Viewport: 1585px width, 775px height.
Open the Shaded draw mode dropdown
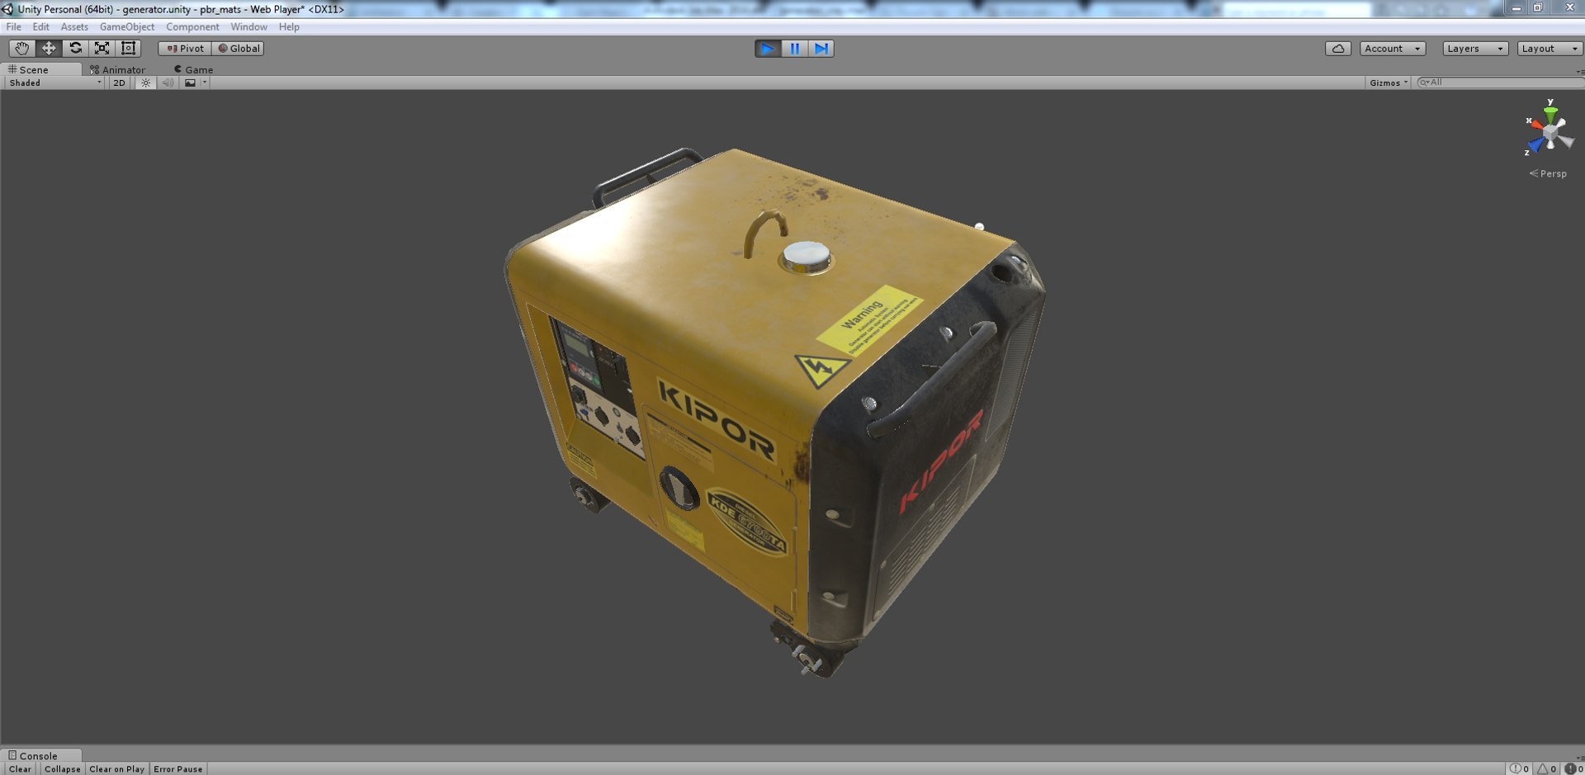(54, 83)
